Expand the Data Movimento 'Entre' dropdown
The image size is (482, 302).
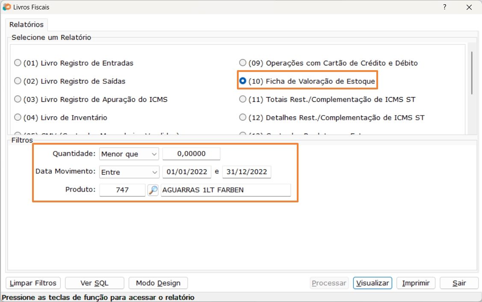(x=129, y=172)
